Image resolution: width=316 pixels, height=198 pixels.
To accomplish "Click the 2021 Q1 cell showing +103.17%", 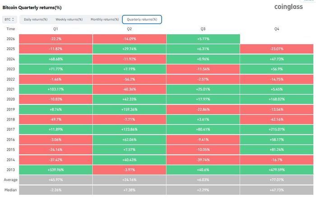I will [56, 89].
